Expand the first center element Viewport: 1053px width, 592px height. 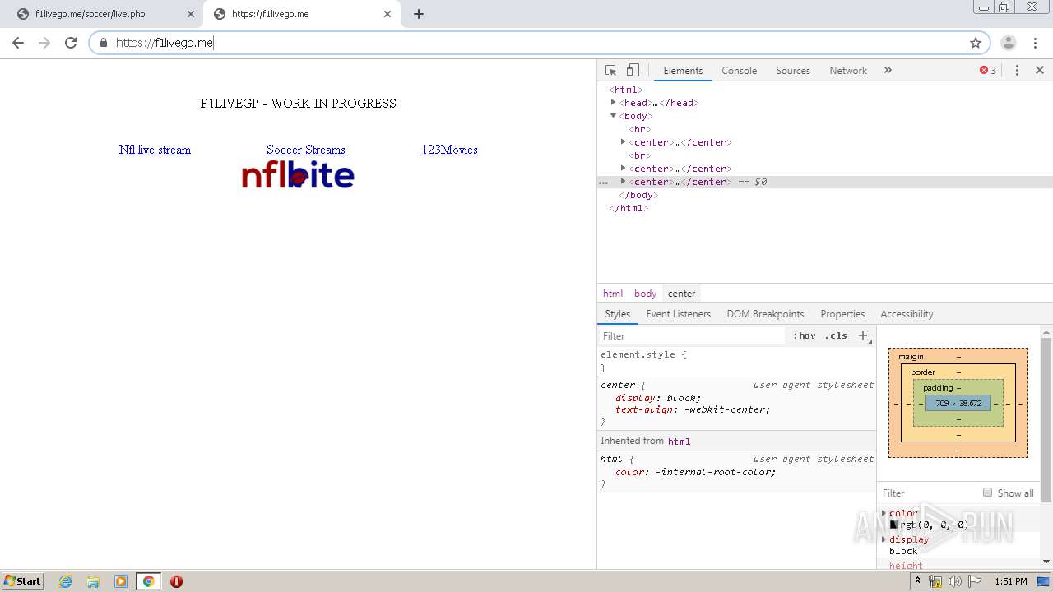pyautogui.click(x=624, y=142)
